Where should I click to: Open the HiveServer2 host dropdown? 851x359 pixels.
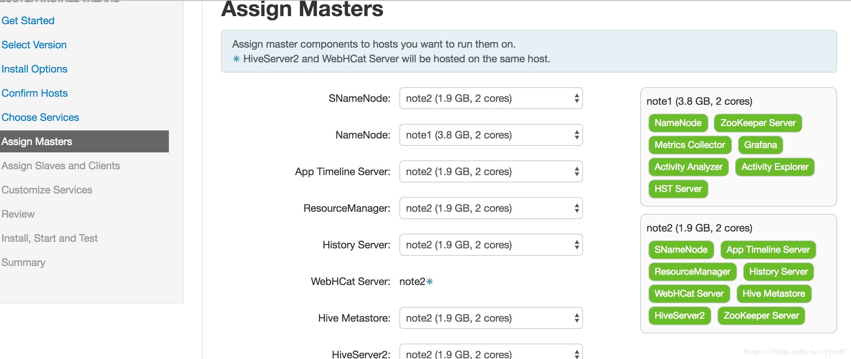coord(491,352)
